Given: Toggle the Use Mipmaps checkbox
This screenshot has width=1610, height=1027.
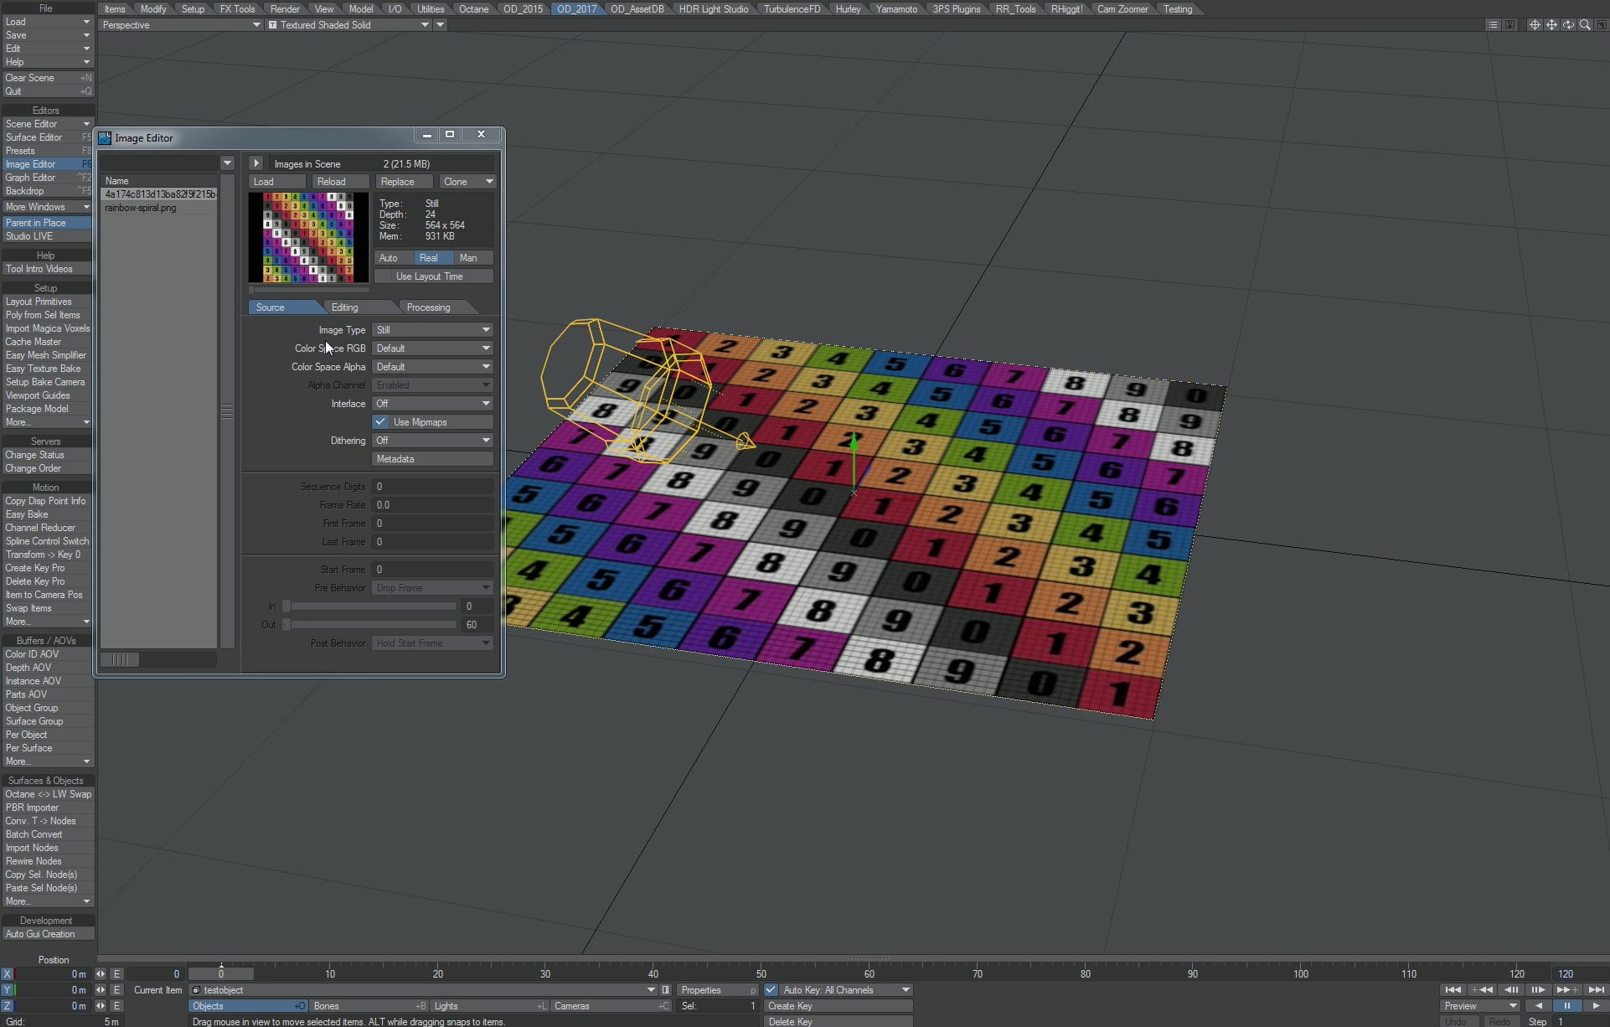Looking at the screenshot, I should 380,422.
